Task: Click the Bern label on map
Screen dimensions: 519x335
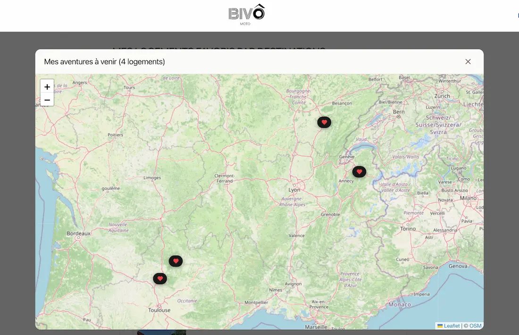Action: click(x=399, y=112)
